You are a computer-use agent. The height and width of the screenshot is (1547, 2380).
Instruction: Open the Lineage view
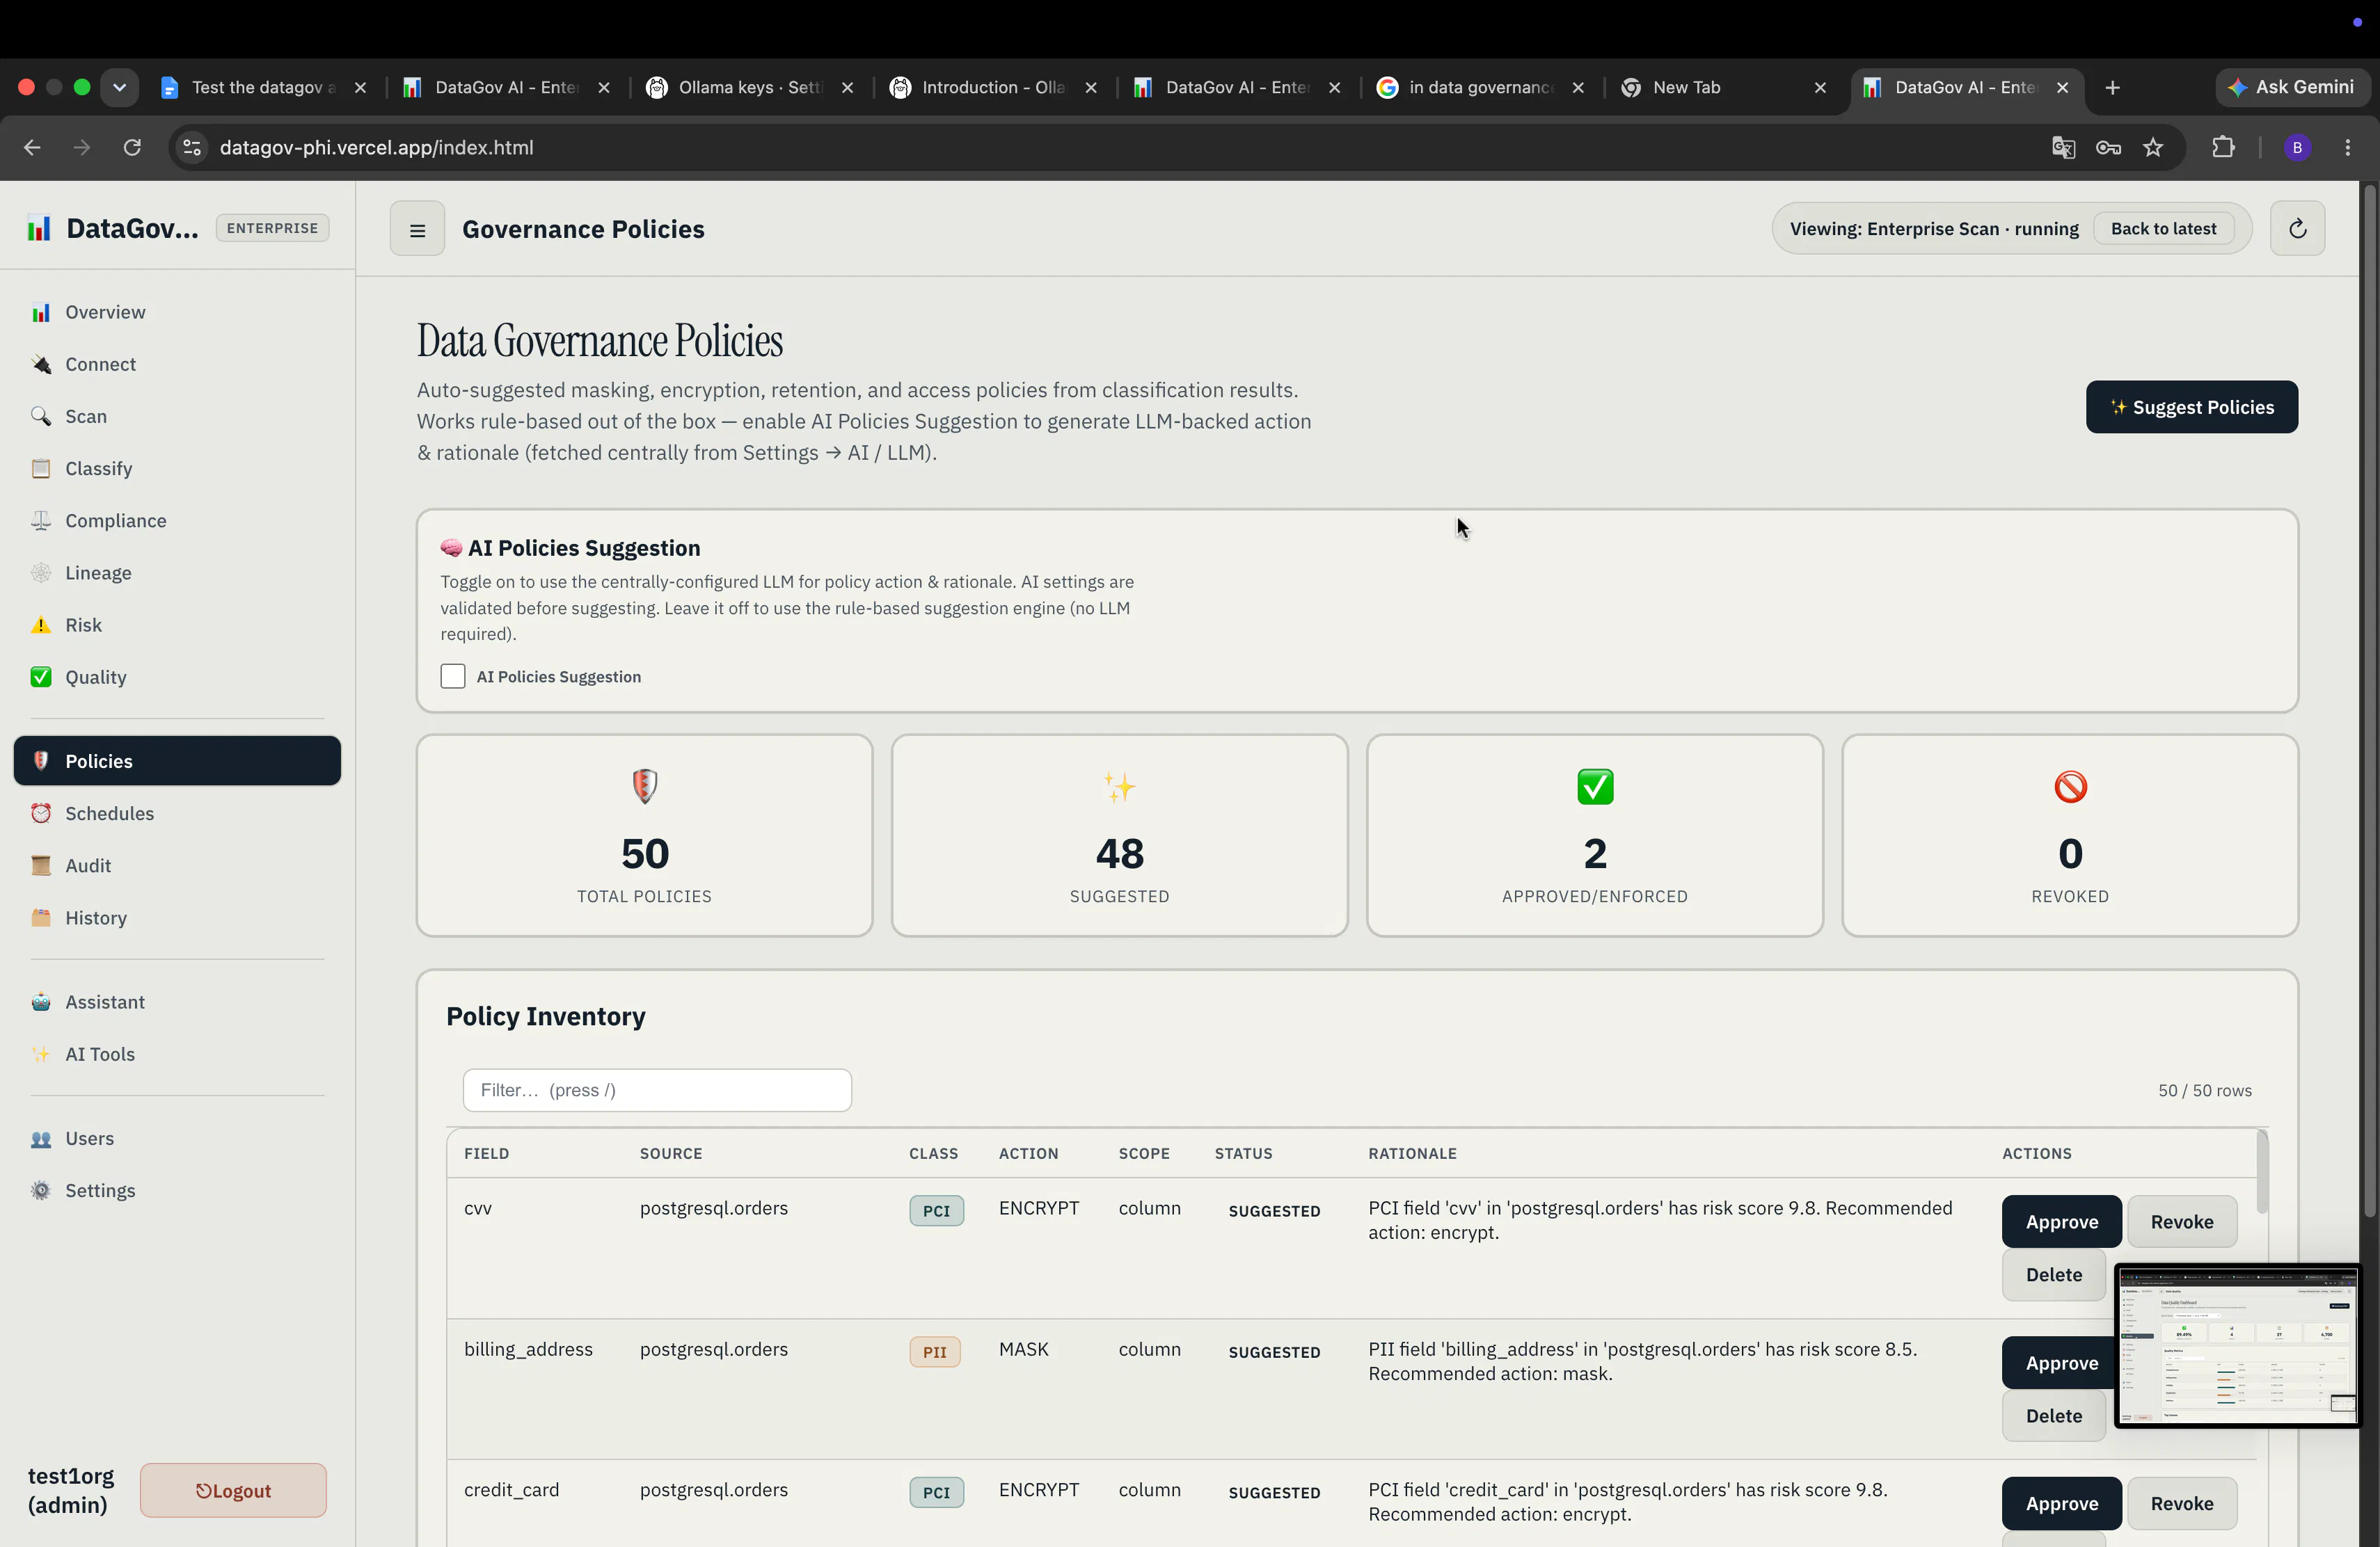tap(176, 572)
